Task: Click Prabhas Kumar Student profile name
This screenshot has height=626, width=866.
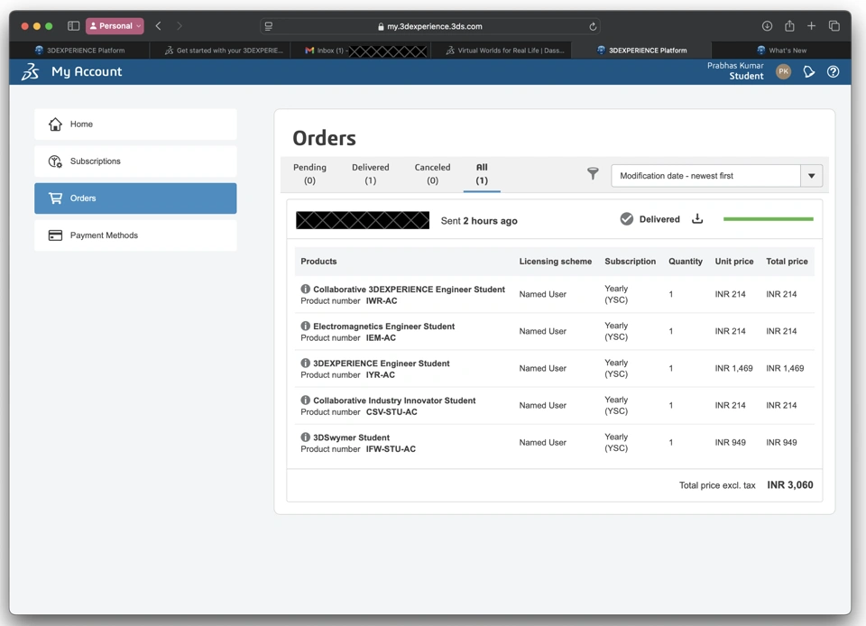Action: point(735,70)
